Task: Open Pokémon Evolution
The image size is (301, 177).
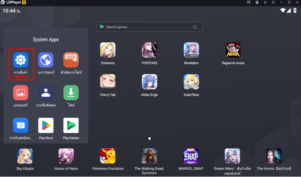Action: [x=108, y=156]
